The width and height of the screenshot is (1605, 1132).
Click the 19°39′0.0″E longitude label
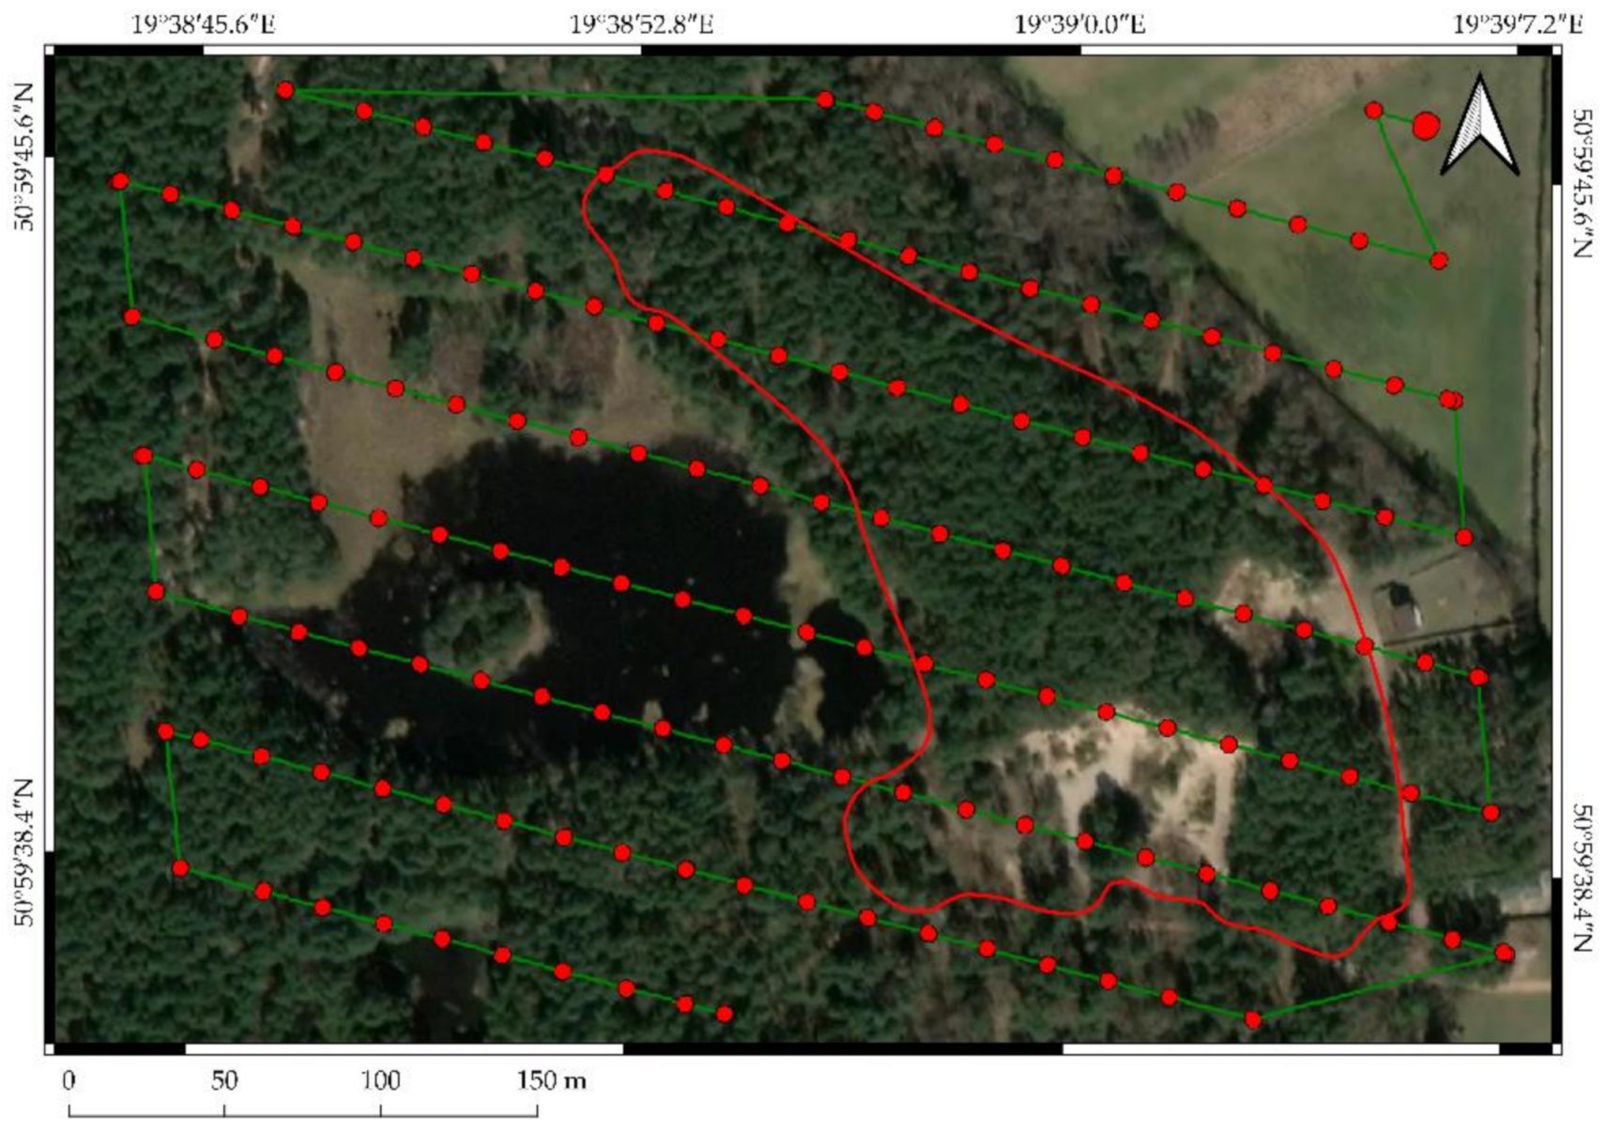(x=1079, y=23)
